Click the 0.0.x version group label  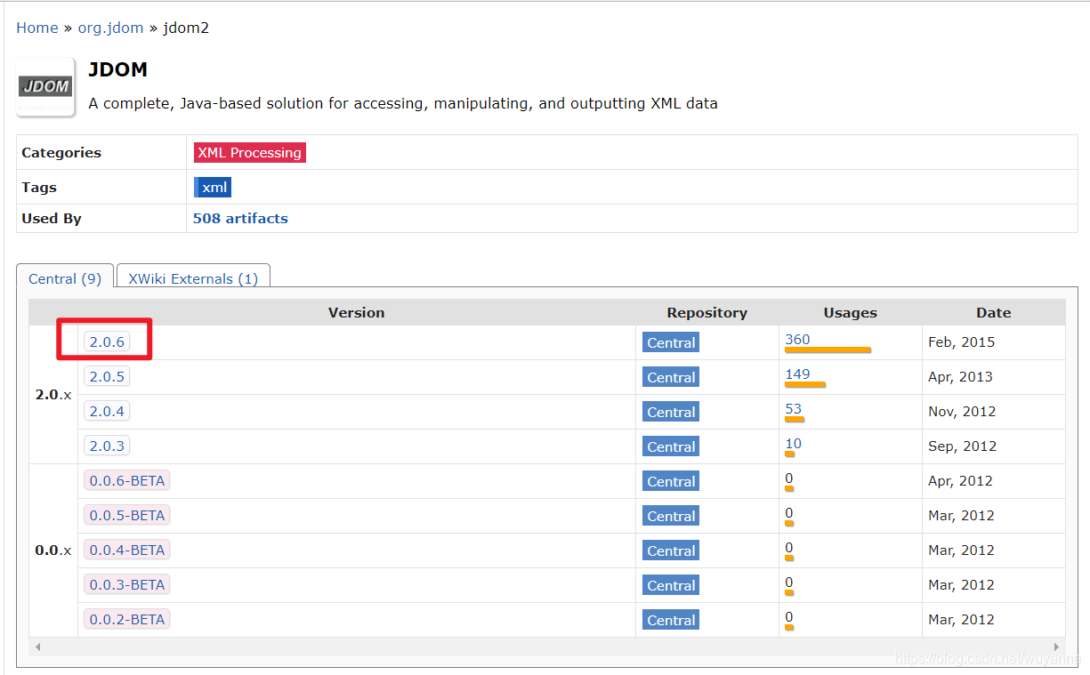[53, 550]
